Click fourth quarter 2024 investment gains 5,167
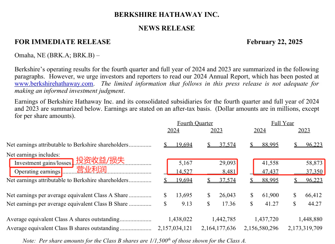The image size is (335, 244). [185, 163]
